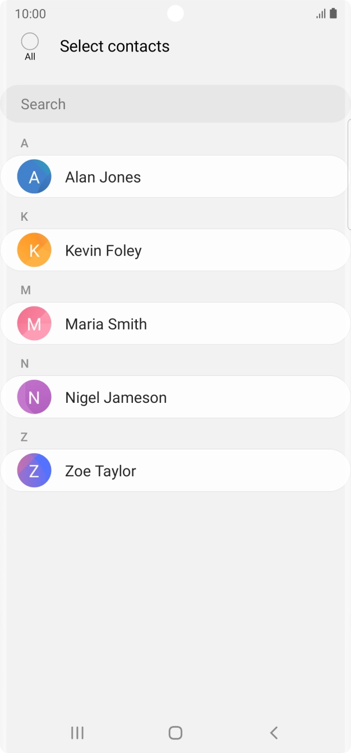Tap the Select contacts title
Viewport: 351px width, 753px height.
click(x=114, y=46)
